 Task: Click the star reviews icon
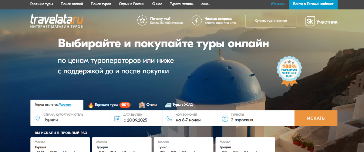click(x=142, y=21)
